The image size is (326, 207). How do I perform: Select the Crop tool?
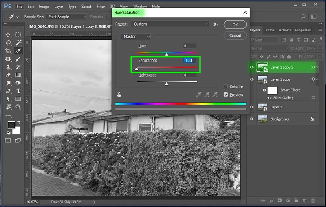click(8, 51)
